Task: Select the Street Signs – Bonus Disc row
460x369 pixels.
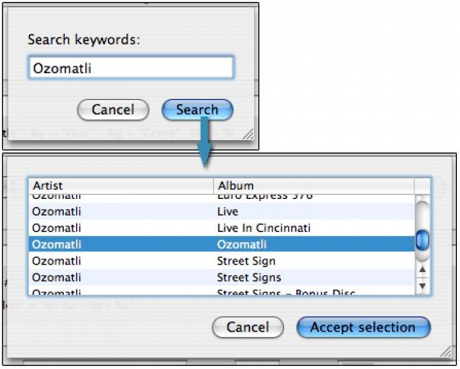Action: tap(222, 293)
